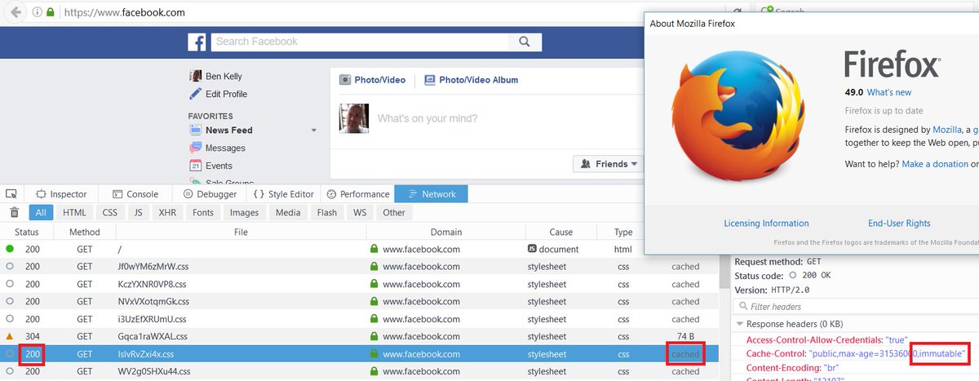Click the lock icon for root document row

pos(374,249)
